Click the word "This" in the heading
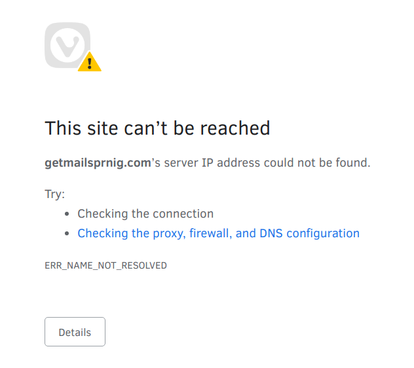The width and height of the screenshot is (414, 368). [x=63, y=128]
